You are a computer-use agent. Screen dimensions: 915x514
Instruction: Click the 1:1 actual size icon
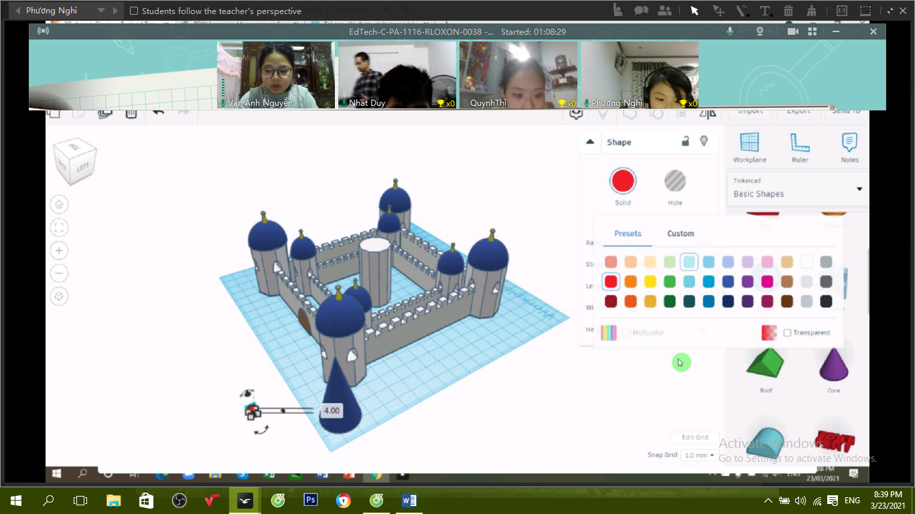[842, 11]
